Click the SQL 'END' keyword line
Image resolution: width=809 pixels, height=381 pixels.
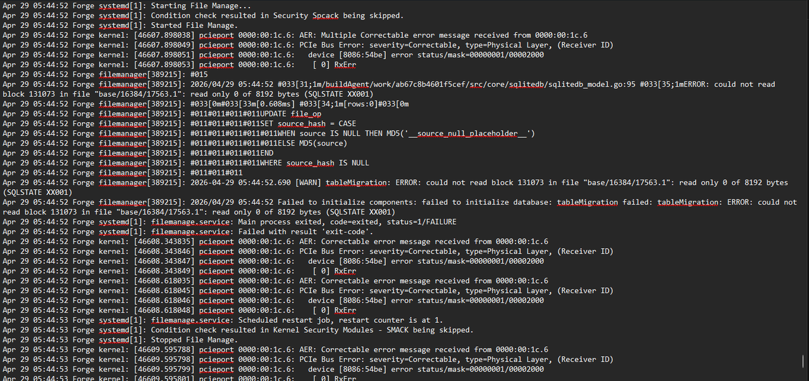[267, 153]
